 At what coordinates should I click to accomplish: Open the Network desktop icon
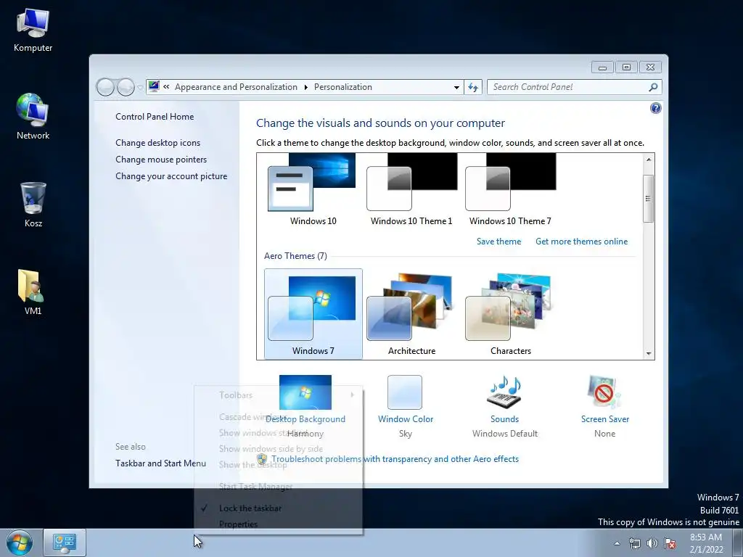coord(33,117)
